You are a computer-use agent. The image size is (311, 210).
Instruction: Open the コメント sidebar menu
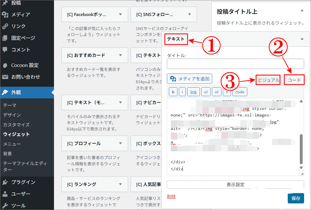click(20, 49)
